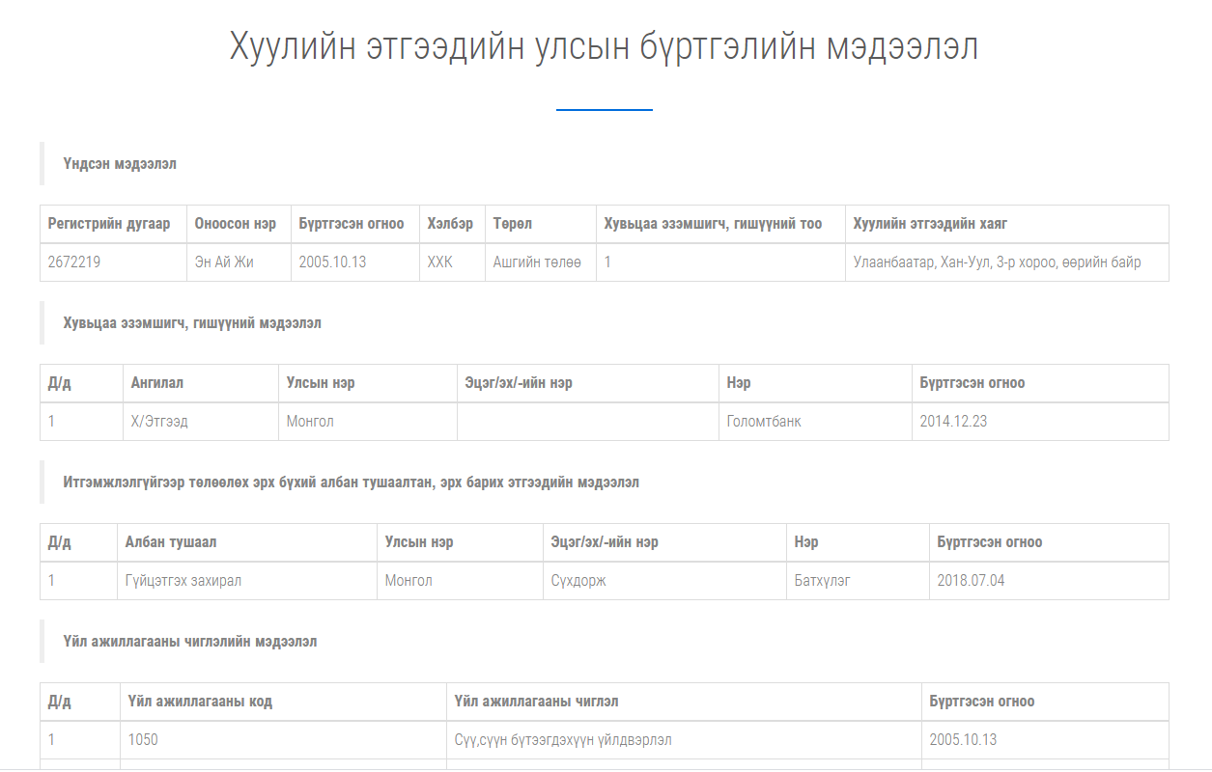The width and height of the screenshot is (1212, 772).
Task: Click the shareholder name Голомтбанк
Action: 764,422
